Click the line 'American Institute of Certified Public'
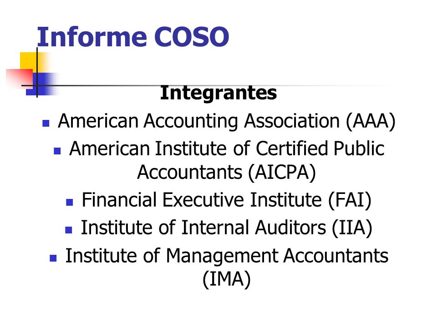The height and width of the screenshot is (327, 437). (227, 149)
